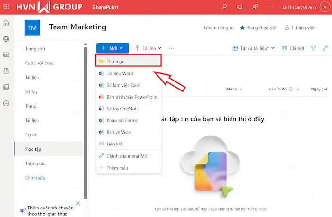Screen dimensions: 332x217
Task: Open the megaphone announcements icon
Action: 240,7
